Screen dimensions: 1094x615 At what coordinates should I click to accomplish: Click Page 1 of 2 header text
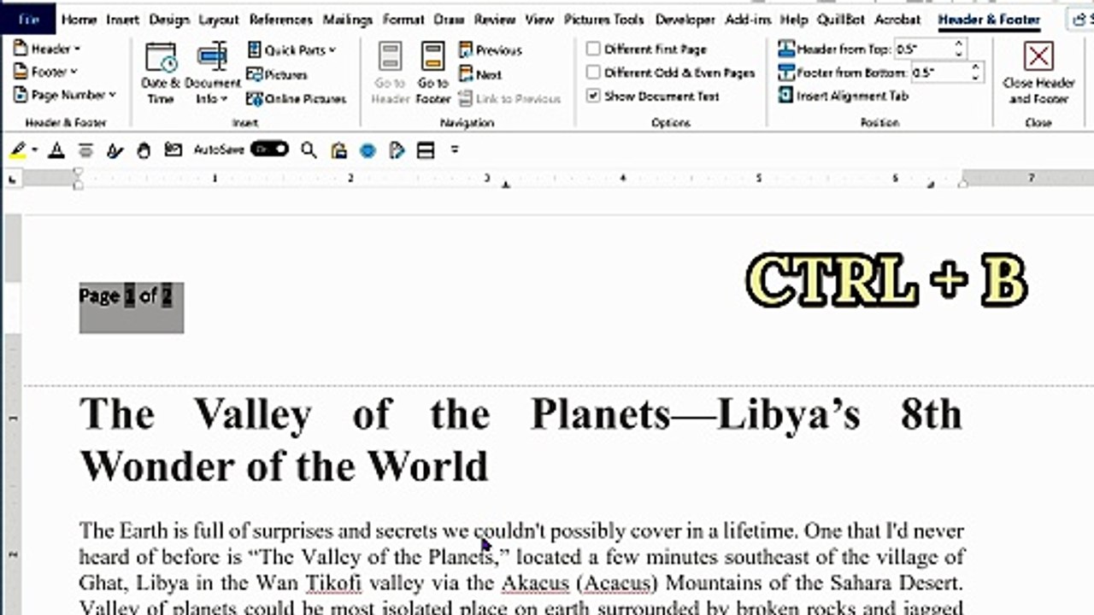(126, 296)
